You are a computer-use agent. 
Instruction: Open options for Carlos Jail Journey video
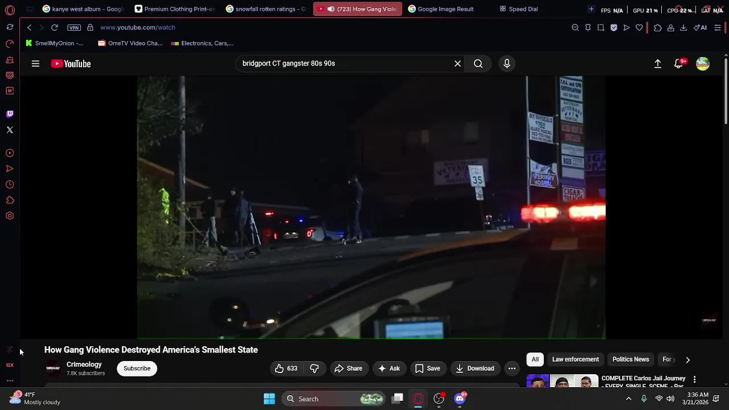point(694,379)
